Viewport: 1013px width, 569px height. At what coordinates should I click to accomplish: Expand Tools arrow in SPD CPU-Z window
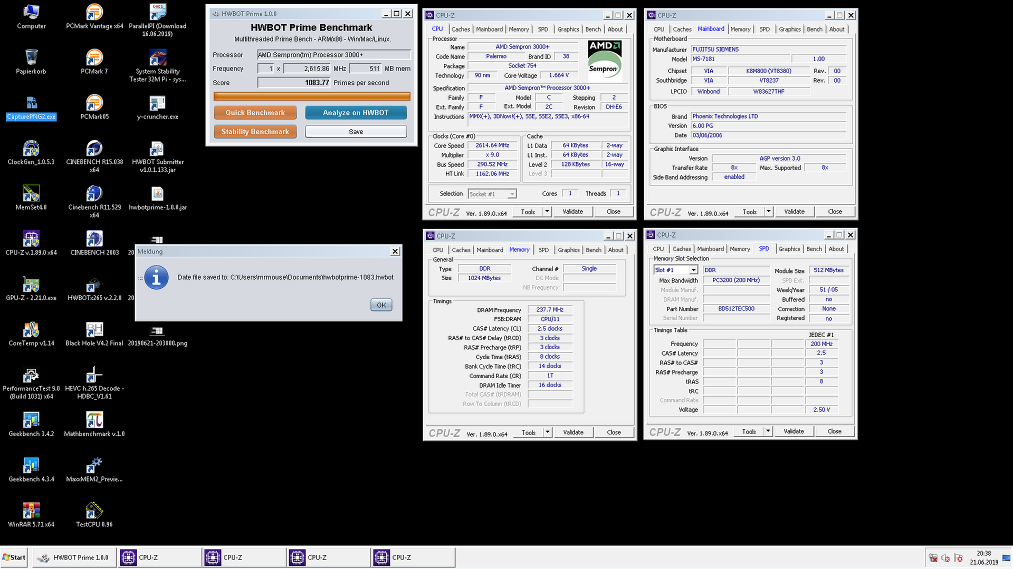[768, 431]
